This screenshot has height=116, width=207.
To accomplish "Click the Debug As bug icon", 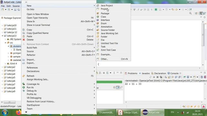I will pyautogui.click(x=24, y=91).
